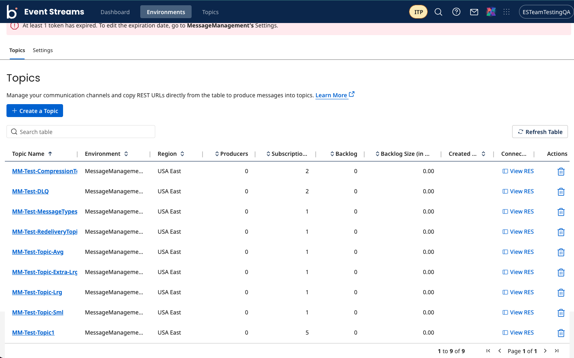Open Dashboard in top navigation
The image size is (574, 358).
coord(115,12)
